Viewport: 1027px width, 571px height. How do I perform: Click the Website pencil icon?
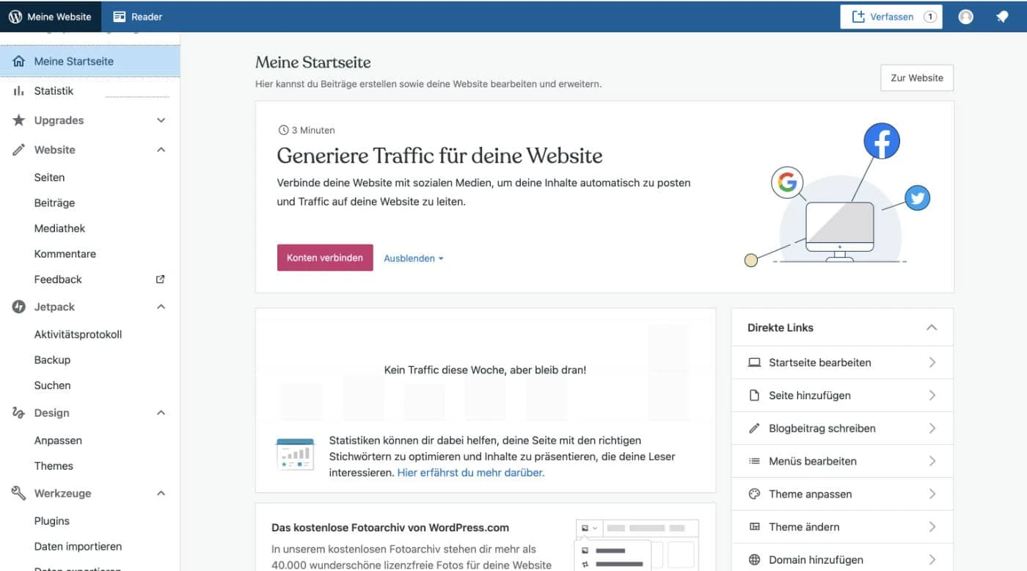(x=18, y=150)
